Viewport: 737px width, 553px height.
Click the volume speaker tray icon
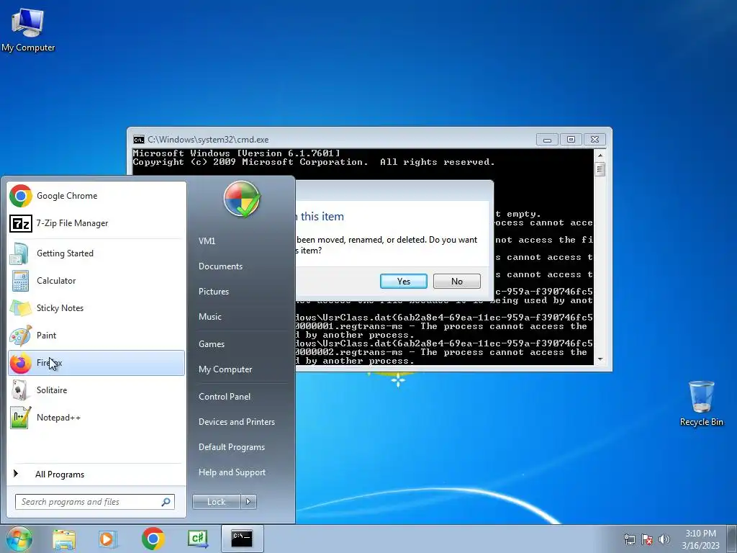click(664, 539)
